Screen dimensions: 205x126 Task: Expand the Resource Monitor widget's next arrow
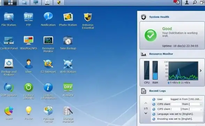(x=201, y=71)
